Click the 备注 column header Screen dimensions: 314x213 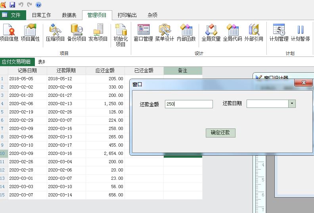pos(183,70)
